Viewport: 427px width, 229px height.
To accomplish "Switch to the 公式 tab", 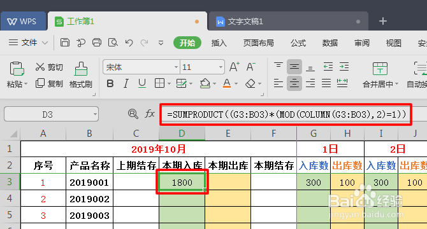I will click(298, 43).
